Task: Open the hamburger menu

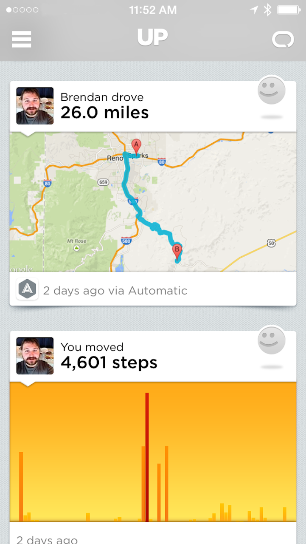Action: point(22,39)
